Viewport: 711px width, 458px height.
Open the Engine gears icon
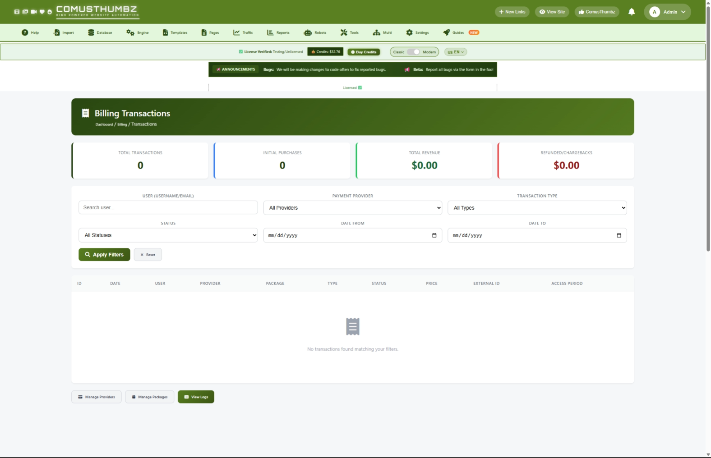pos(130,32)
